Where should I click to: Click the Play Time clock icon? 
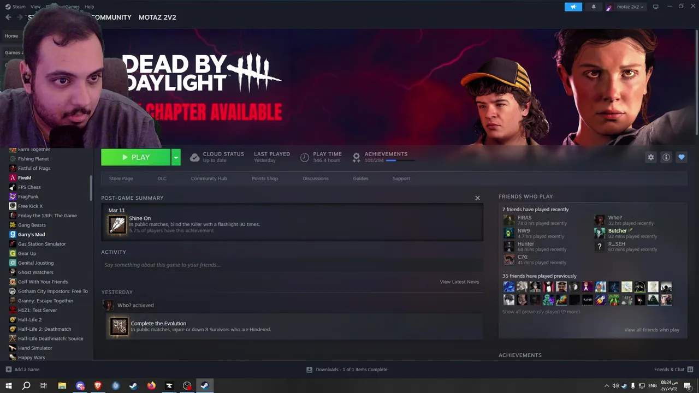coord(305,157)
